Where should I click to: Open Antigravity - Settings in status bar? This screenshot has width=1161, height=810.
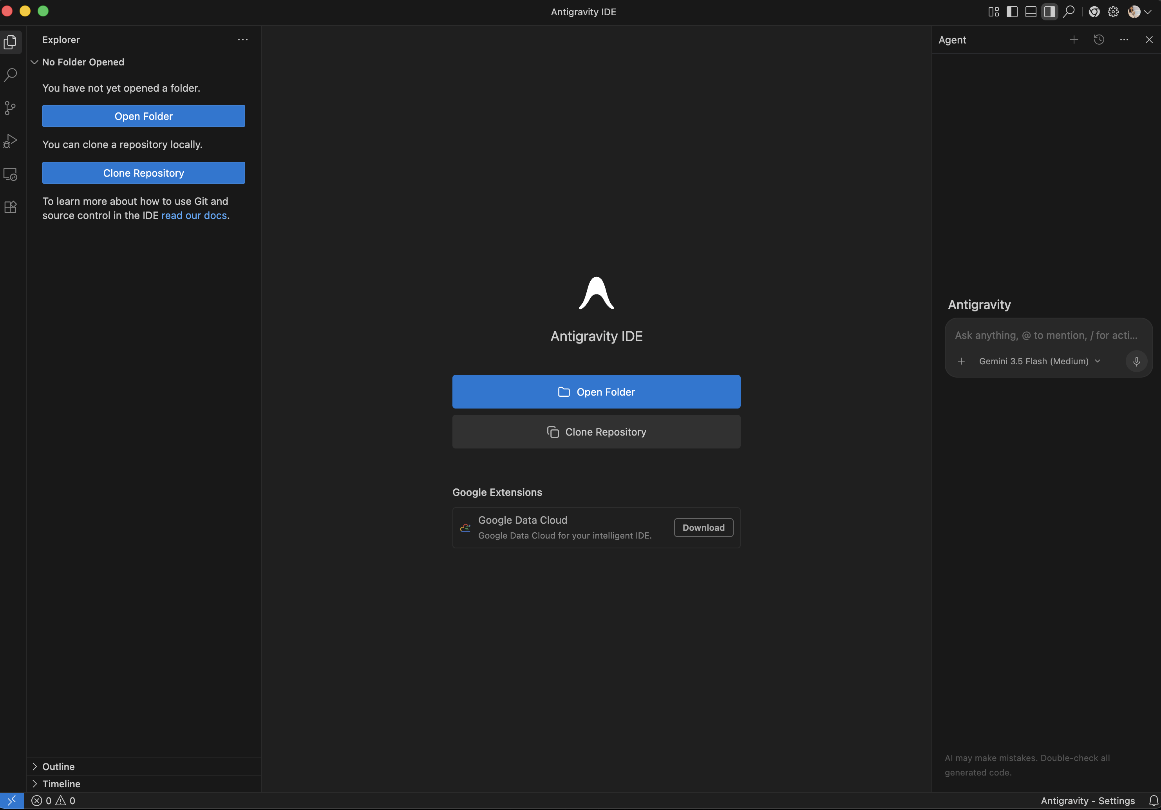[1088, 801]
